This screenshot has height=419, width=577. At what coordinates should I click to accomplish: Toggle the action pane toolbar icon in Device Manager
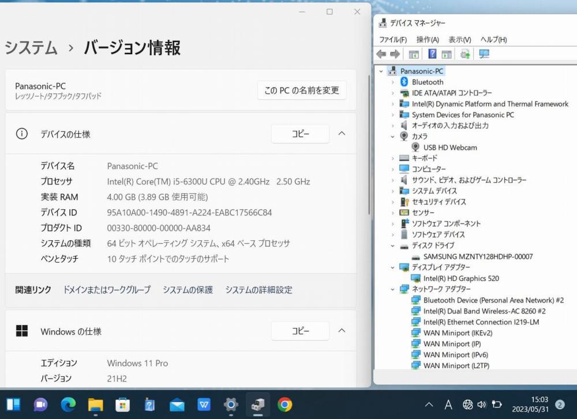pos(447,54)
